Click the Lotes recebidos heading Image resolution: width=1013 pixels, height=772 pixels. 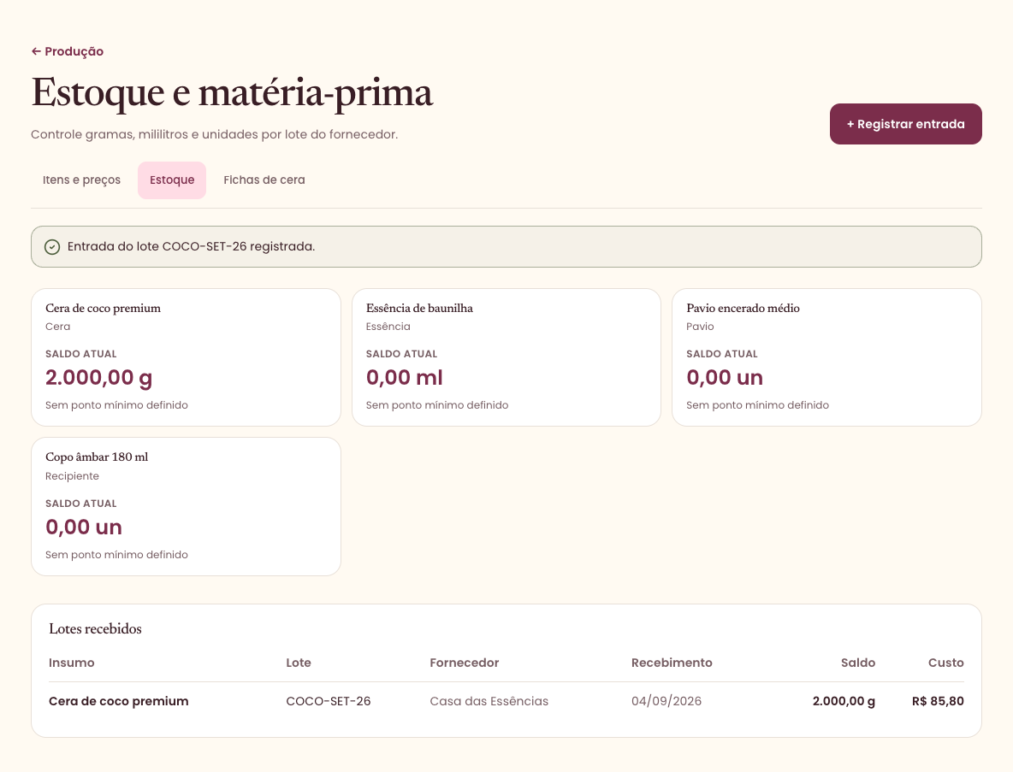pos(96,628)
